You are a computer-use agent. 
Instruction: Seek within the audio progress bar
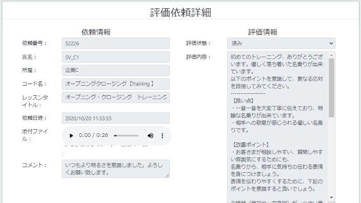click(x=126, y=135)
